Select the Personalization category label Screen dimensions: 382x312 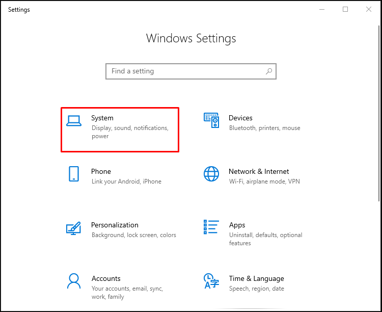point(115,225)
